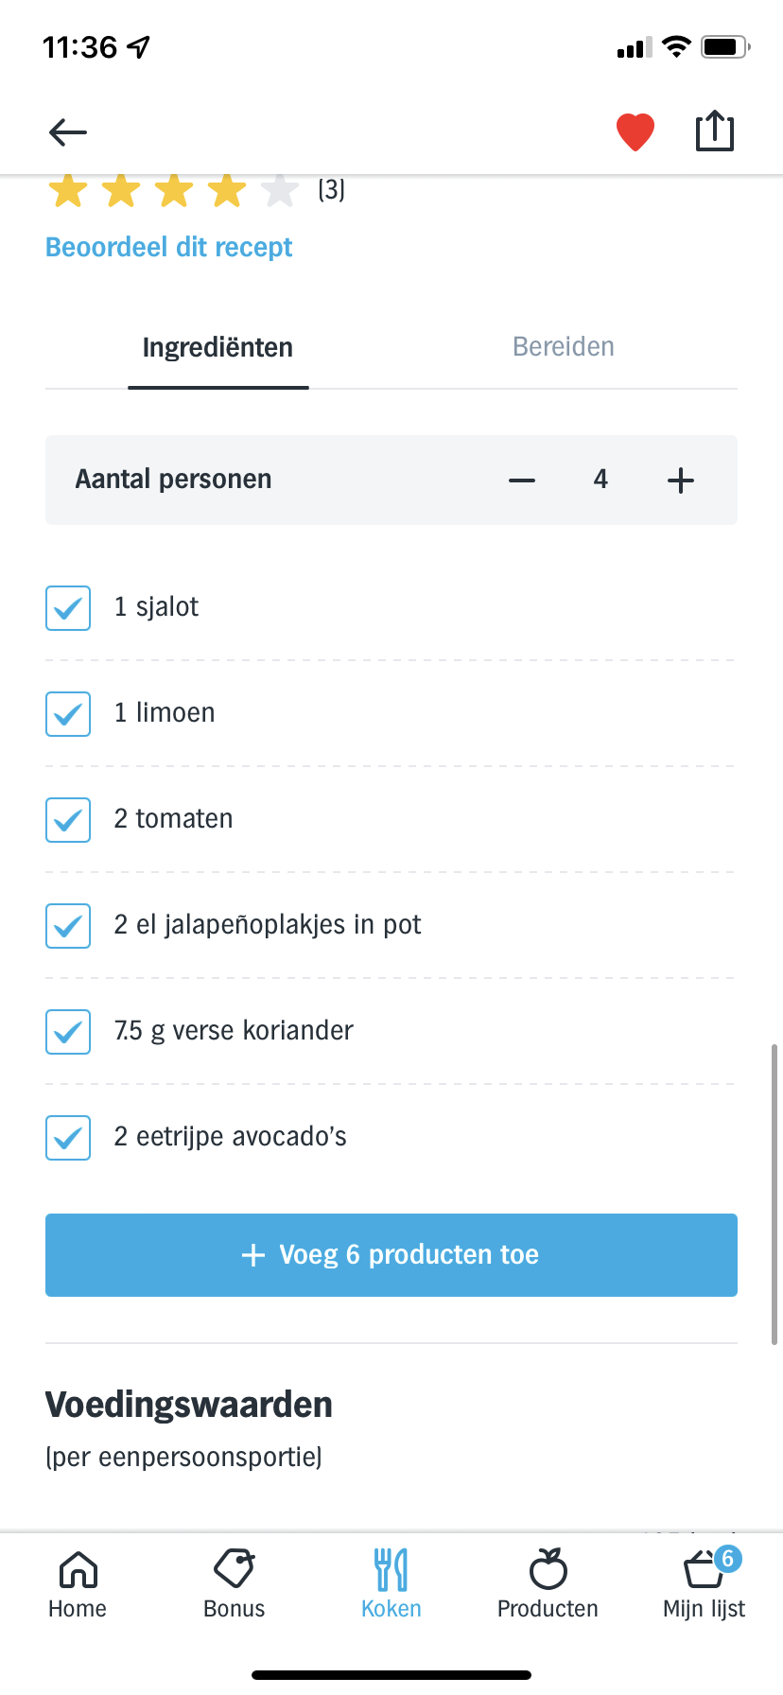Open the Mijn lijst basket icon
783x1695 pixels.
tap(704, 1570)
